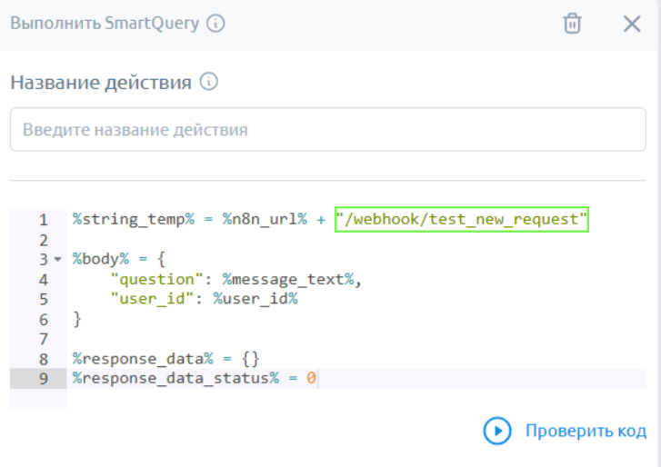The height and width of the screenshot is (467, 661).
Task: Click info icon beside Название действия
Action: click(x=209, y=83)
